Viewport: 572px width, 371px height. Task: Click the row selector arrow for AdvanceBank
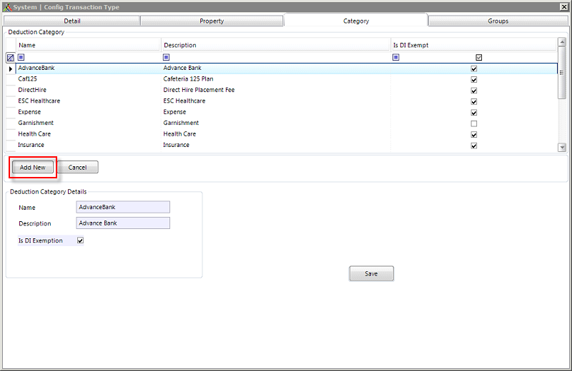tap(11, 68)
